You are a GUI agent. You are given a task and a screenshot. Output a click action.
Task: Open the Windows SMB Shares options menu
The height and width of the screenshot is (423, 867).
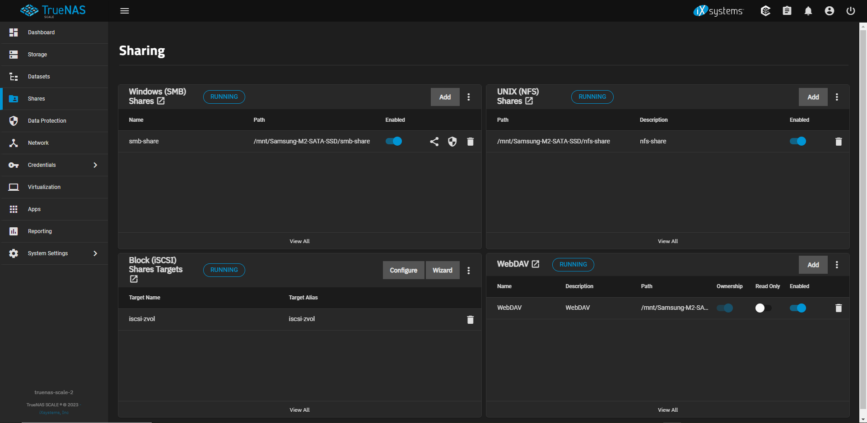click(469, 97)
